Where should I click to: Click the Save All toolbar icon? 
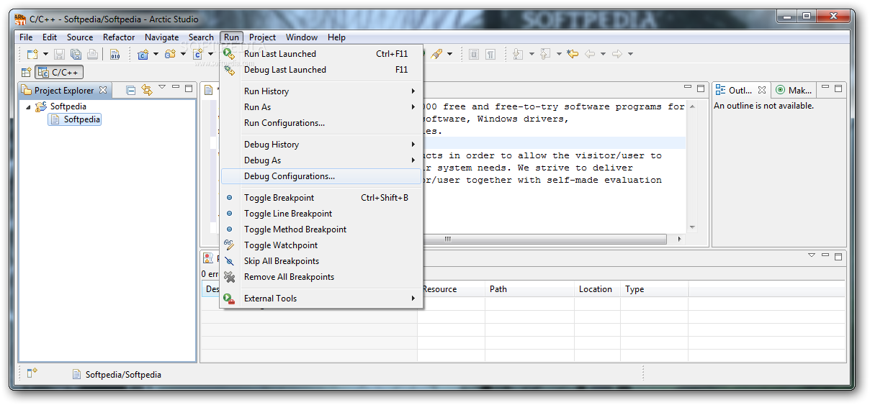[76, 54]
